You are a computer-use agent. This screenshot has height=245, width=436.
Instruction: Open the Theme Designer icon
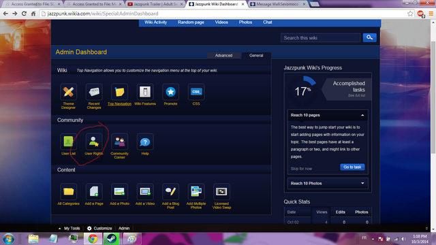tap(68, 92)
